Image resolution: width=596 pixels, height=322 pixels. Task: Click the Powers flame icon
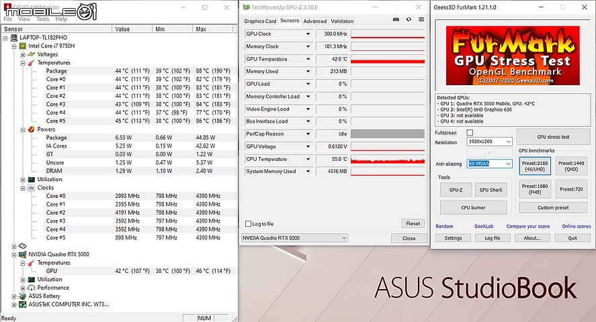[x=31, y=129]
